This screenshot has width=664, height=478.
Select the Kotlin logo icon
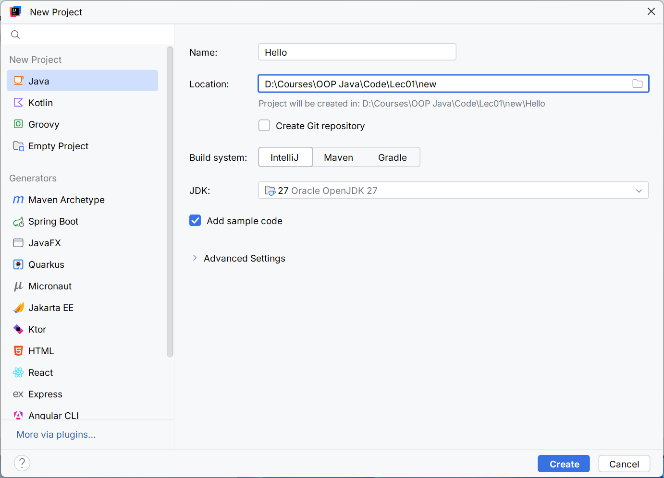pyautogui.click(x=18, y=102)
